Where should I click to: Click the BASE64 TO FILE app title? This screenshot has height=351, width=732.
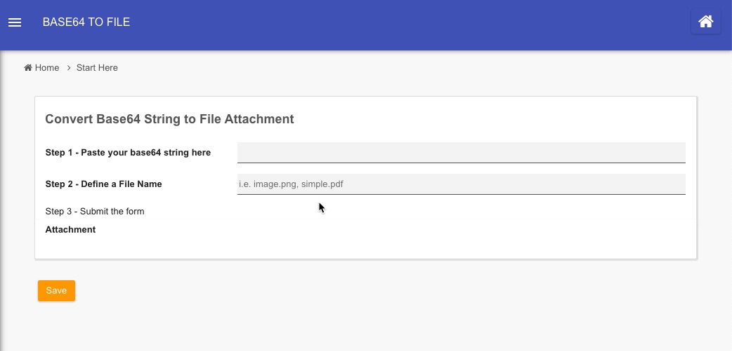coord(86,22)
